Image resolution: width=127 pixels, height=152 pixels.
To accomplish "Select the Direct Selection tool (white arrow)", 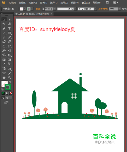I will (x=9, y=19).
